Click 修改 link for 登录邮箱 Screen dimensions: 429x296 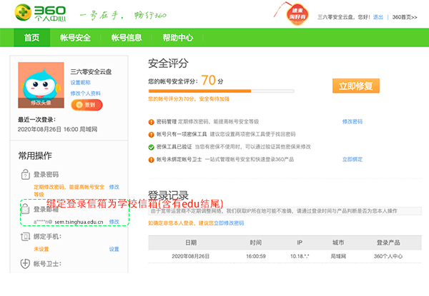[x=114, y=222]
